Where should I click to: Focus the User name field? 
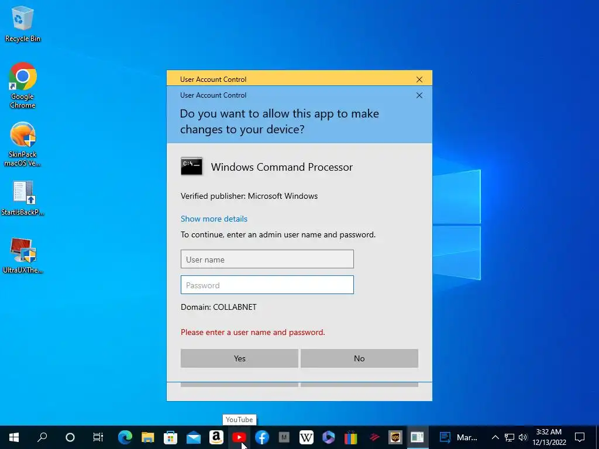[267, 259]
